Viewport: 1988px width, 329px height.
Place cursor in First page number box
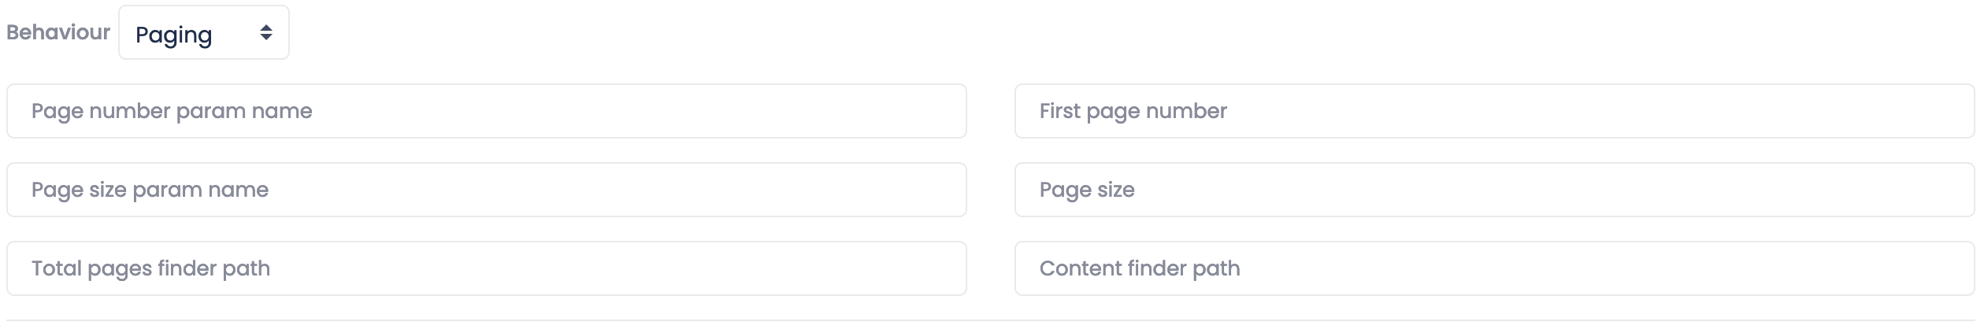point(1493,111)
